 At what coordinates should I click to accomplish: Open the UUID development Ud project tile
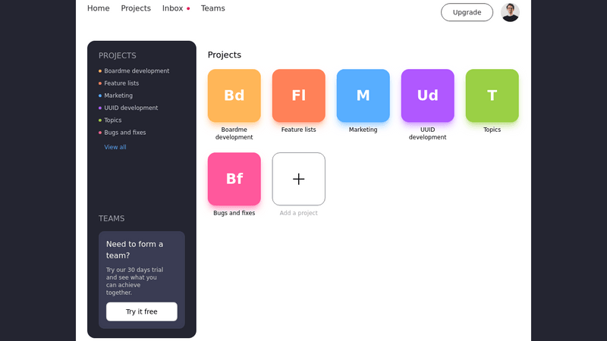pyautogui.click(x=427, y=95)
